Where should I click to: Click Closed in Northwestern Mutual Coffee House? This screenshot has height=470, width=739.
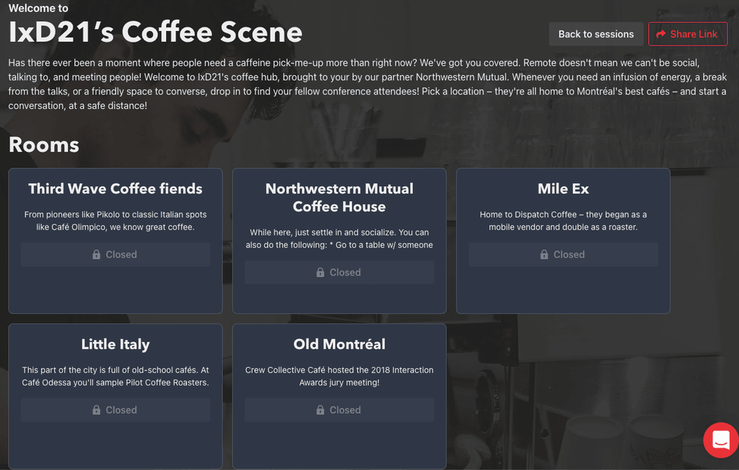tap(339, 272)
